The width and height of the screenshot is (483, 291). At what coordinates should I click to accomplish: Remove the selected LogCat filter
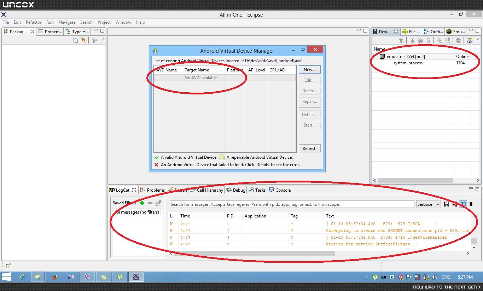point(150,203)
